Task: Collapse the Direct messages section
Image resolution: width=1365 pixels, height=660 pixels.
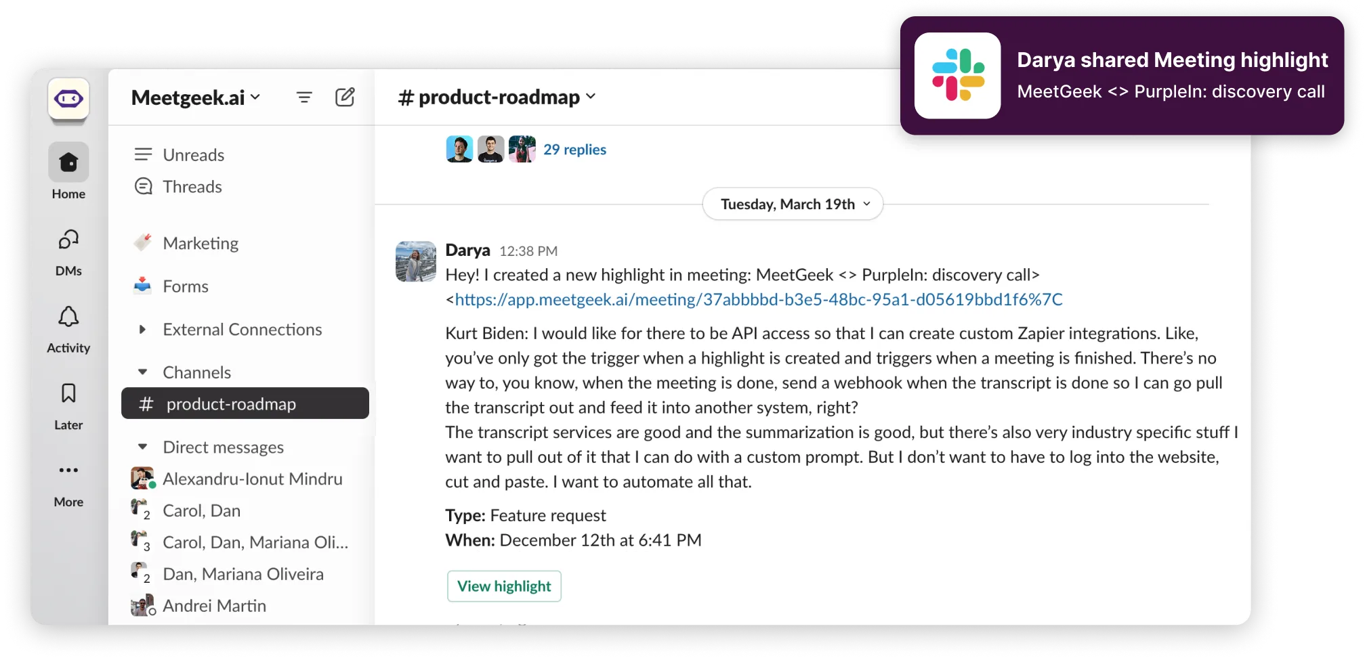Action: 142,447
